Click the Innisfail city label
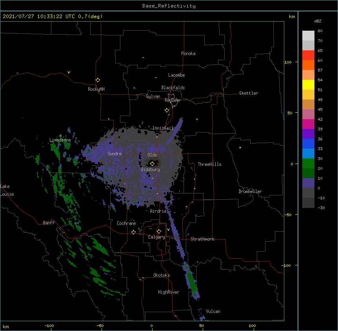The width and height of the screenshot is (338, 331). click(163, 128)
